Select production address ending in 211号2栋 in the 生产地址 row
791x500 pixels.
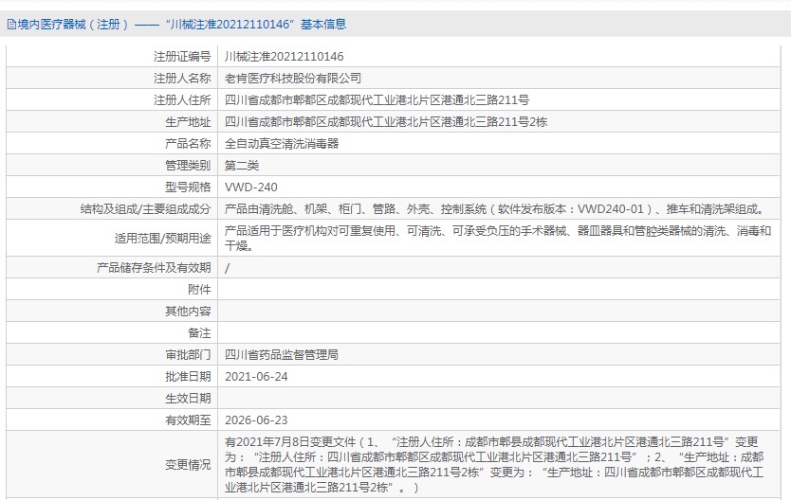(386, 121)
